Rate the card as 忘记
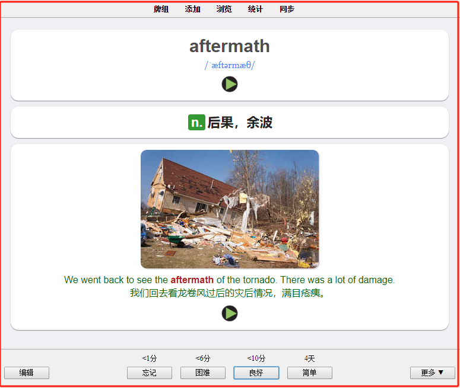Screen dimensions: 460x388 click(150, 373)
